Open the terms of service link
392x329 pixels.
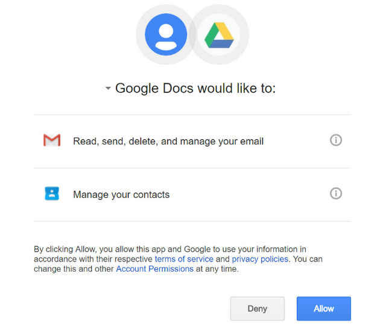[x=184, y=259]
